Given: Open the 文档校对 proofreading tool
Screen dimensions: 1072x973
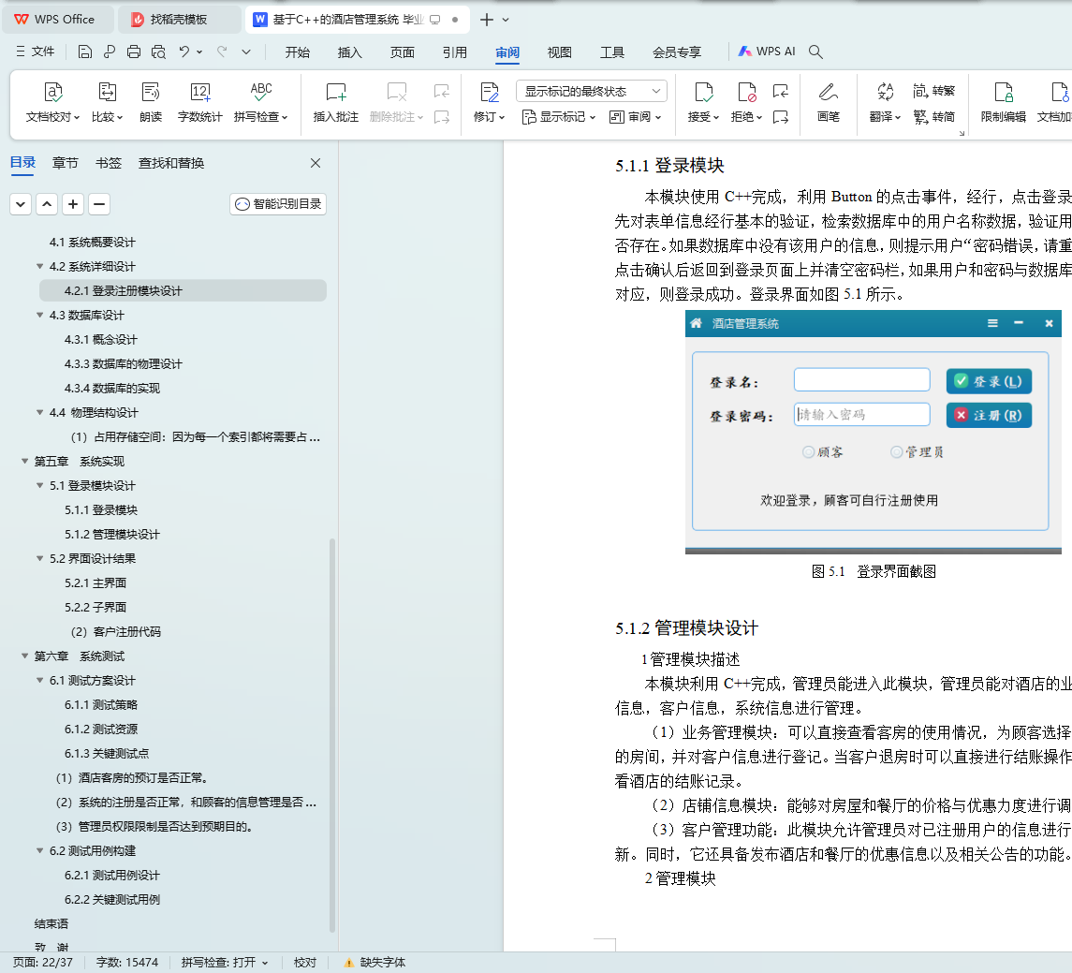Looking at the screenshot, I should tap(52, 102).
